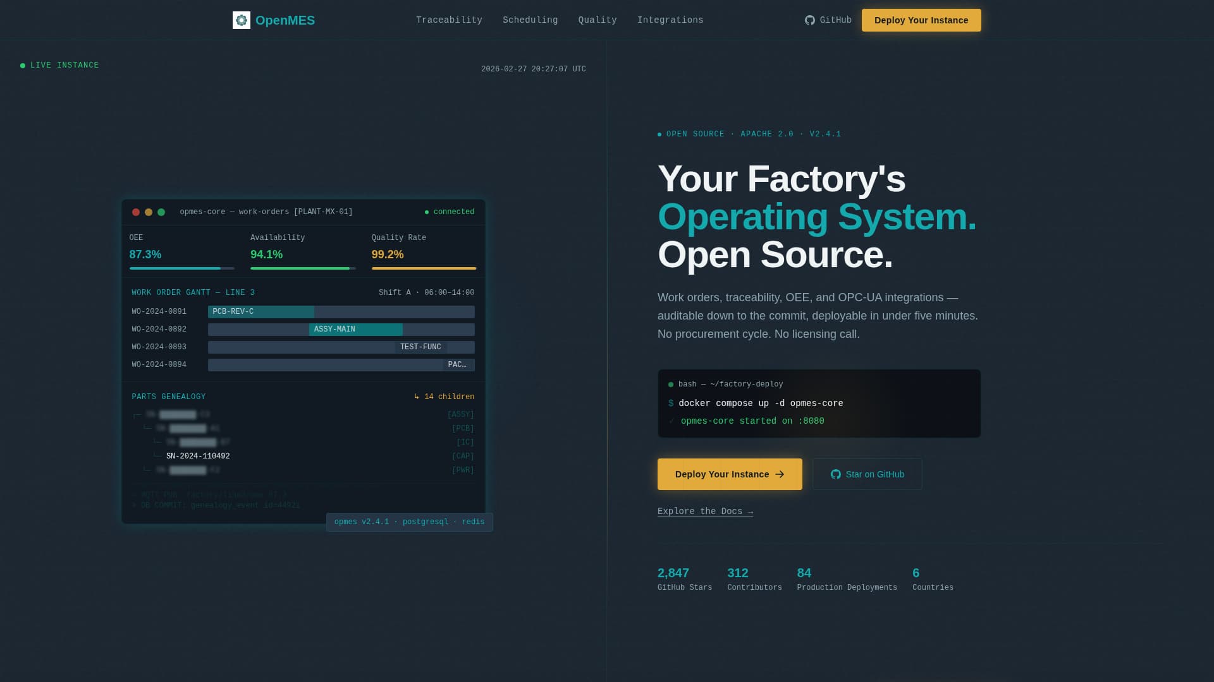The image size is (1214, 682).
Task: Open the Traceability nav item
Action: click(x=449, y=20)
